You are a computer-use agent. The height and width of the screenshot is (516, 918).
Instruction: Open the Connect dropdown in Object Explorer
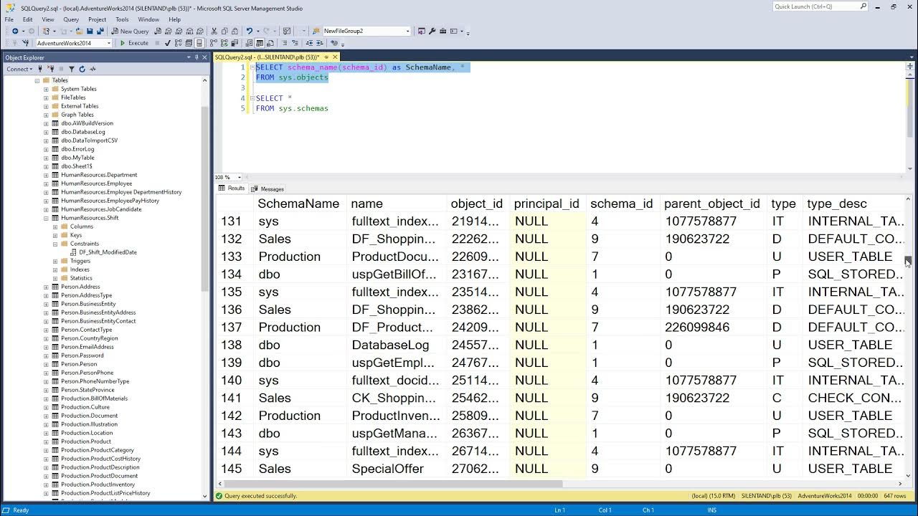(20, 69)
